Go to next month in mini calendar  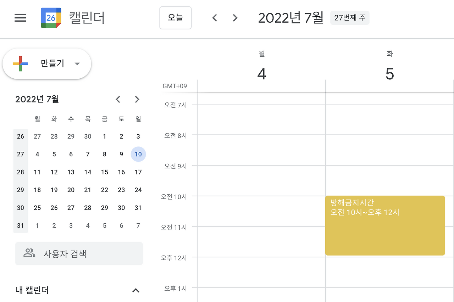pos(137,100)
